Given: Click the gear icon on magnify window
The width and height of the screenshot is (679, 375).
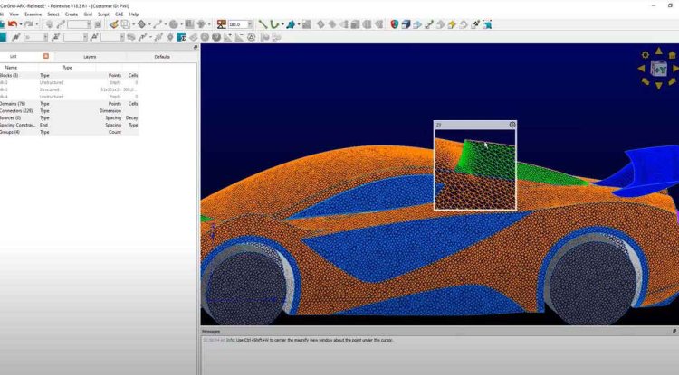Looking at the screenshot, I should click(512, 125).
